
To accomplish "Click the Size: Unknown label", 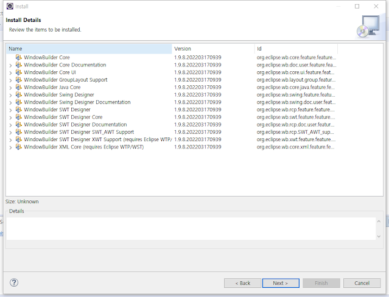I will click(x=22, y=201).
